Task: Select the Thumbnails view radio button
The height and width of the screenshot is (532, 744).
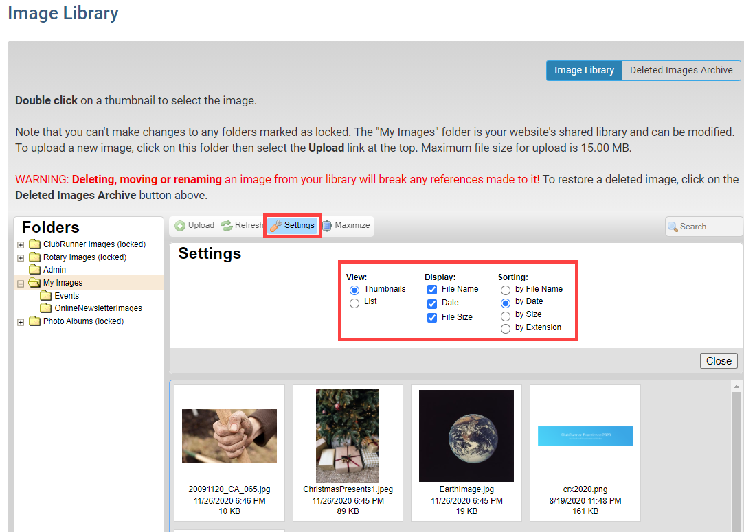Action: pyautogui.click(x=354, y=290)
